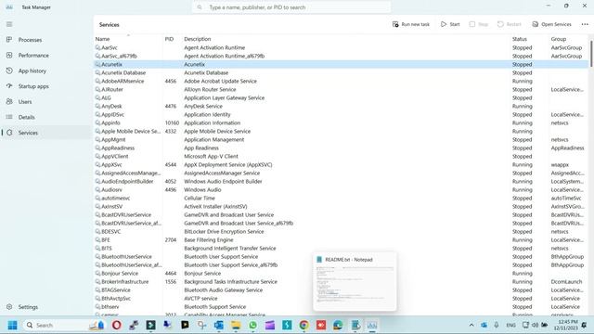Select the Appinfo service
The height and width of the screenshot is (334, 594).
click(341, 122)
